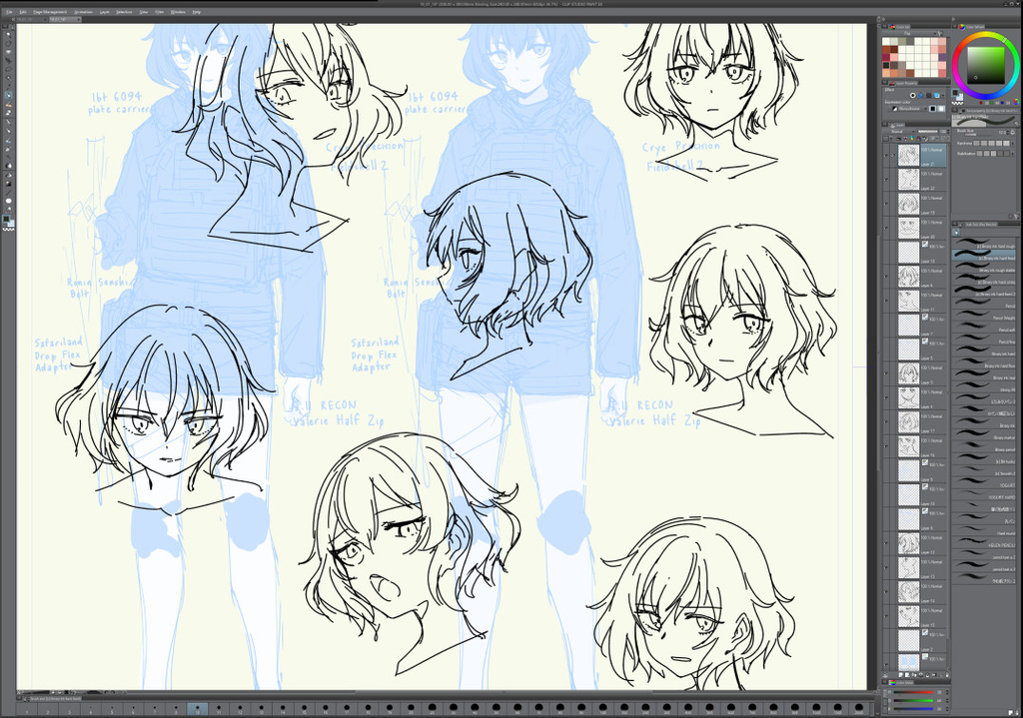Click the sub tool group icon
Image resolution: width=1023 pixels, height=718 pixels.
(x=956, y=232)
